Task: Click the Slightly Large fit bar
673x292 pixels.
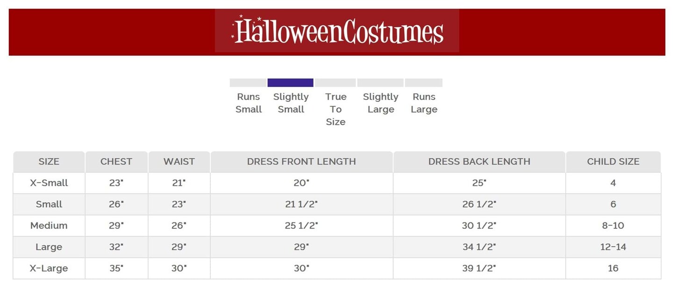Action: click(x=380, y=83)
